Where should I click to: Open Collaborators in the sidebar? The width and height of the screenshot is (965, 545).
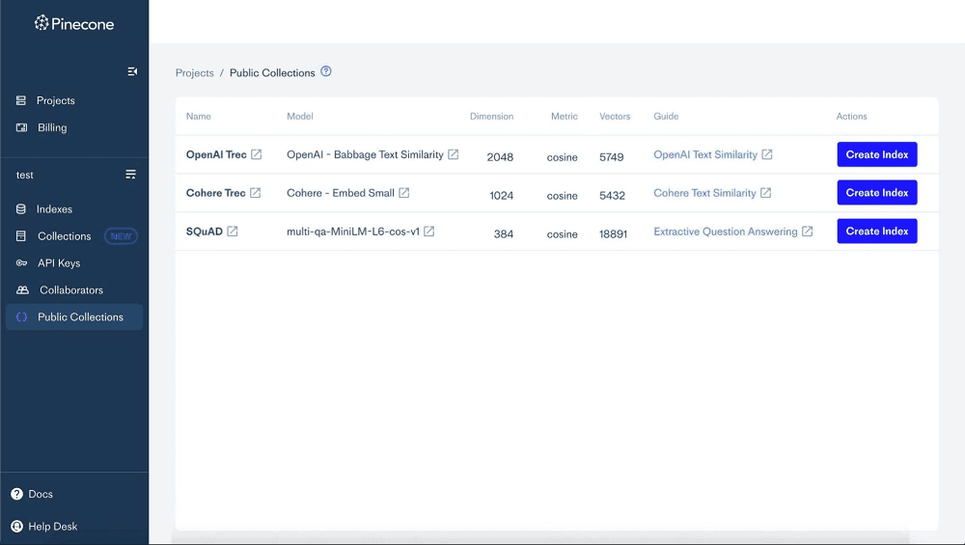pos(71,289)
